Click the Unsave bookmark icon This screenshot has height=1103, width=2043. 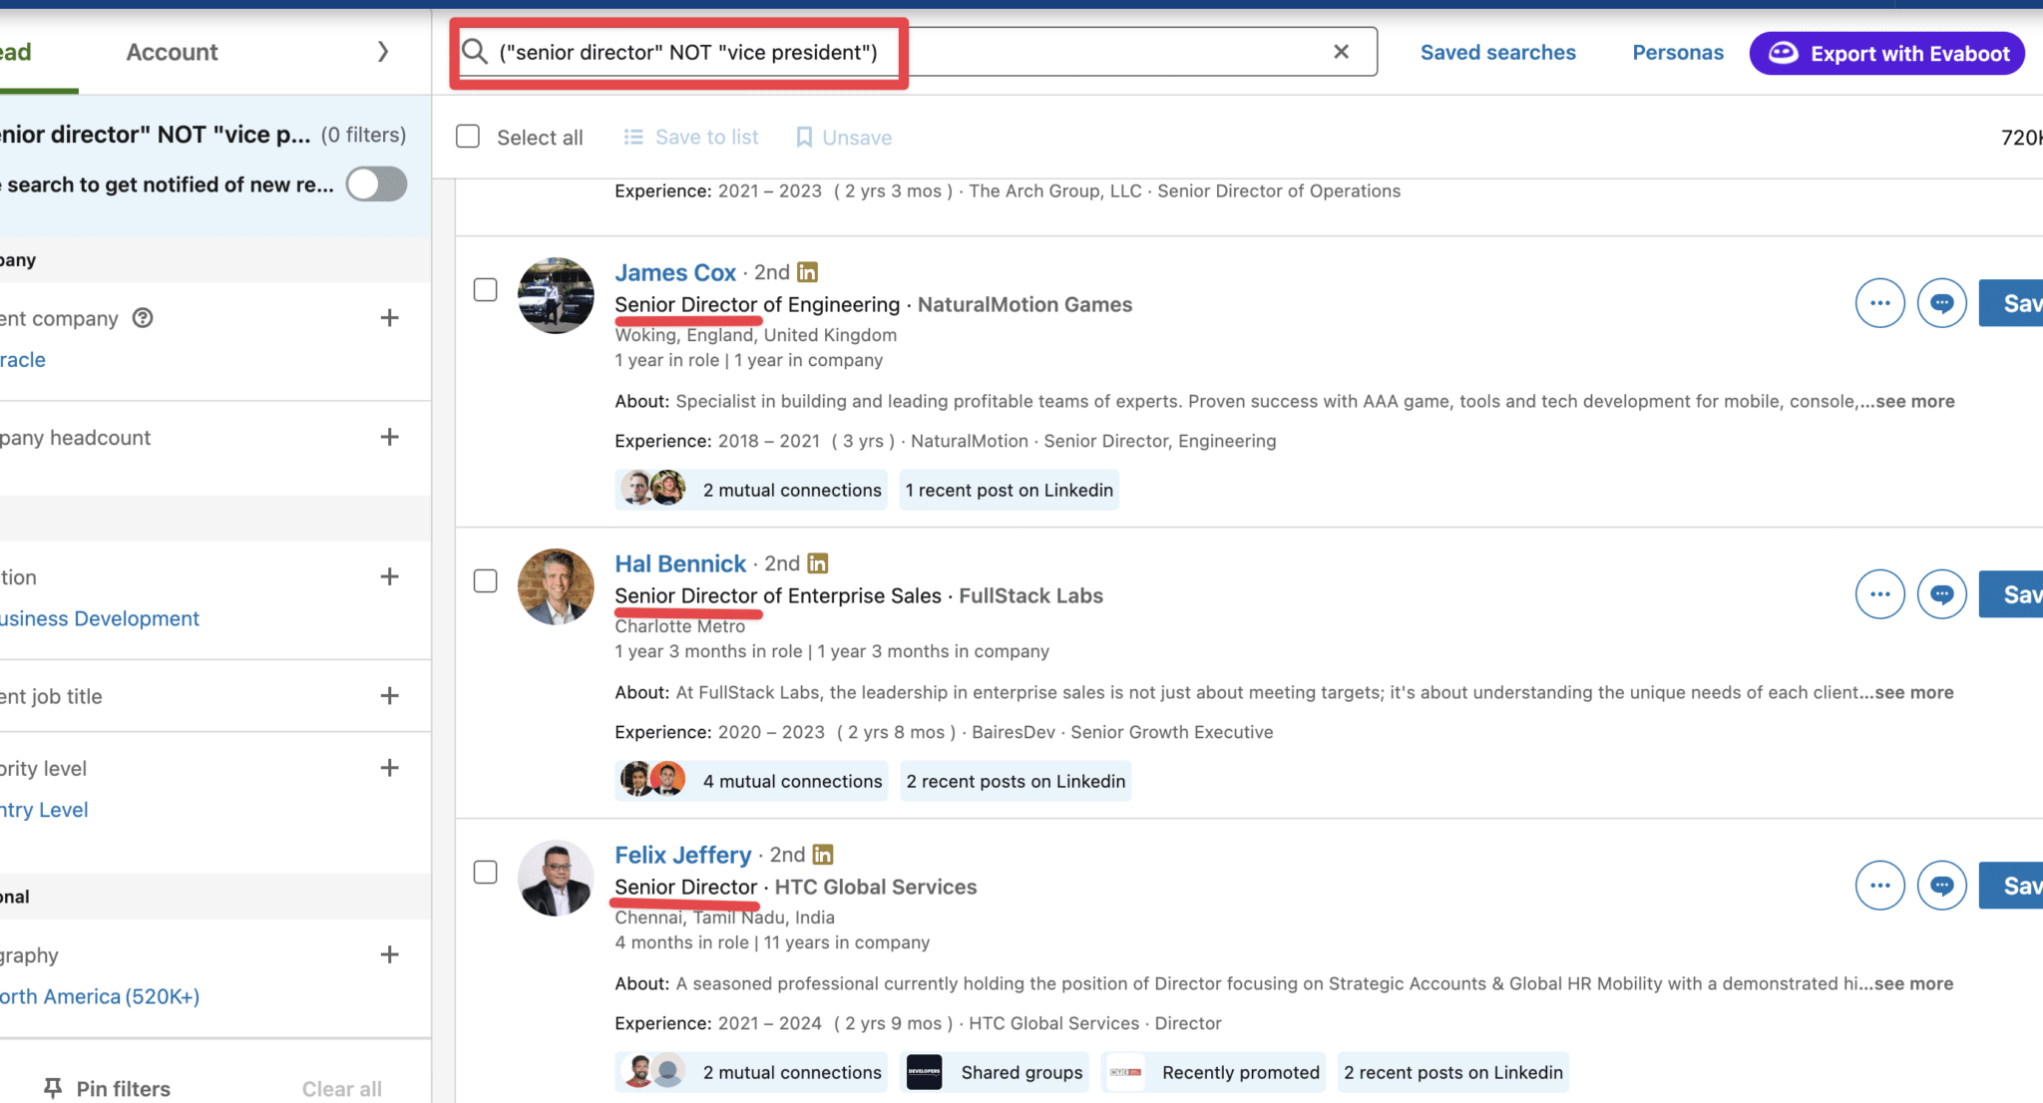tap(804, 137)
